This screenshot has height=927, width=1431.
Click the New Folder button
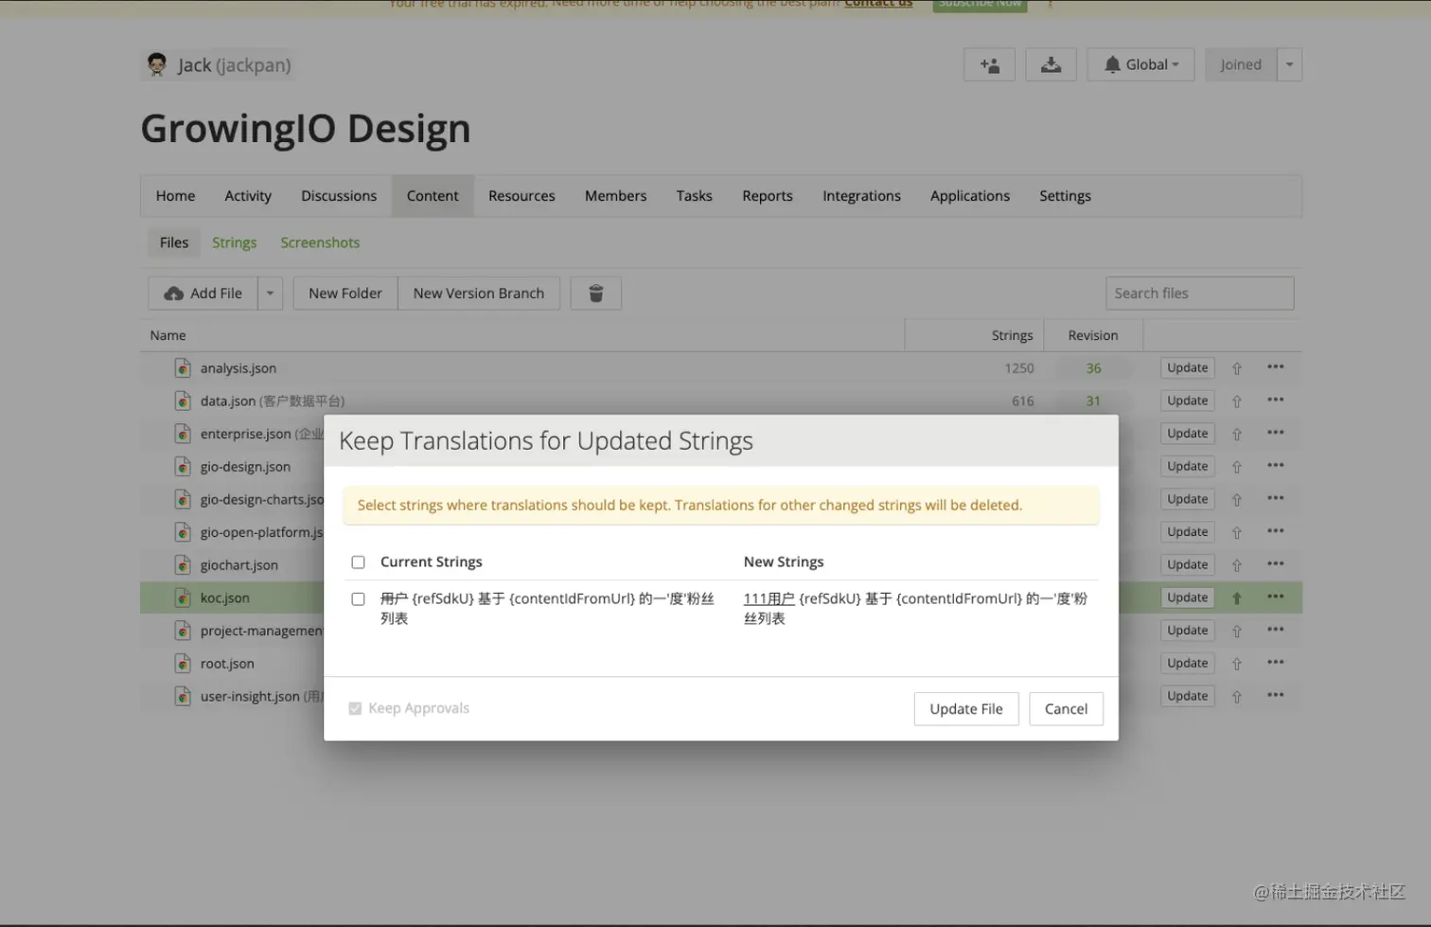345,294
